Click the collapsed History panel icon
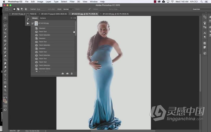This screenshot has width=211, height=132. [28, 19]
